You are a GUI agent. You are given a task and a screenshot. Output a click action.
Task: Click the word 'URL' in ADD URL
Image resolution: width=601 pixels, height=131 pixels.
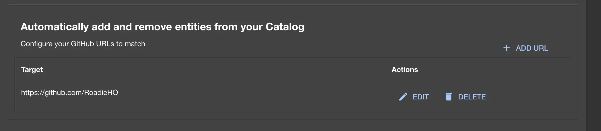pos(540,48)
